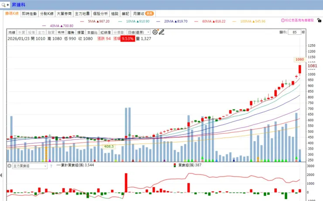This screenshot has height=201, width=323.
Task: Toggle the 主力 overlay button
Action: [41, 32]
